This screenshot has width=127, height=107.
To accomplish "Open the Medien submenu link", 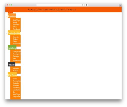I will pyautogui.click(x=15, y=71).
